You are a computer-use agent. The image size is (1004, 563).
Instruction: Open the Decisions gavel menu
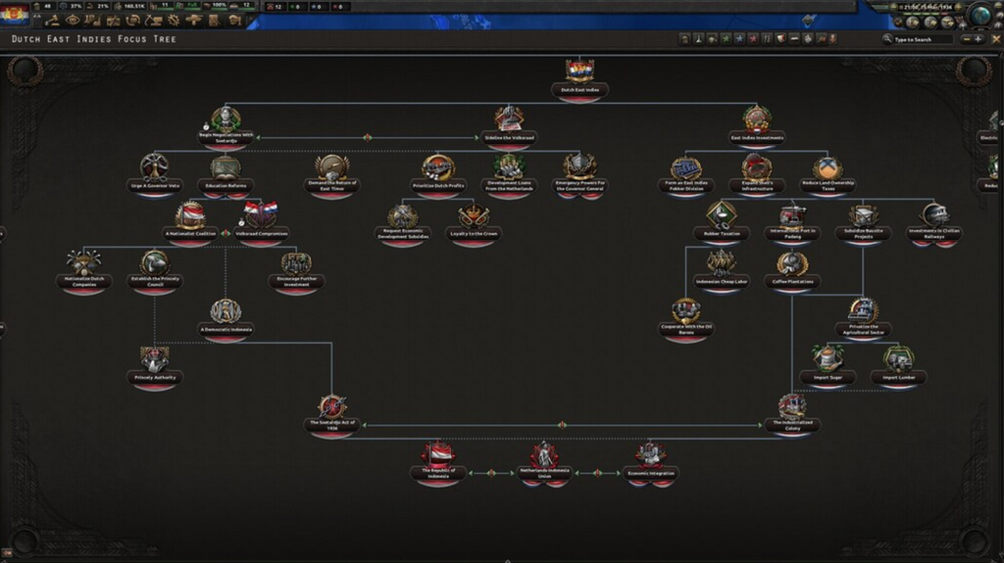coord(52,21)
